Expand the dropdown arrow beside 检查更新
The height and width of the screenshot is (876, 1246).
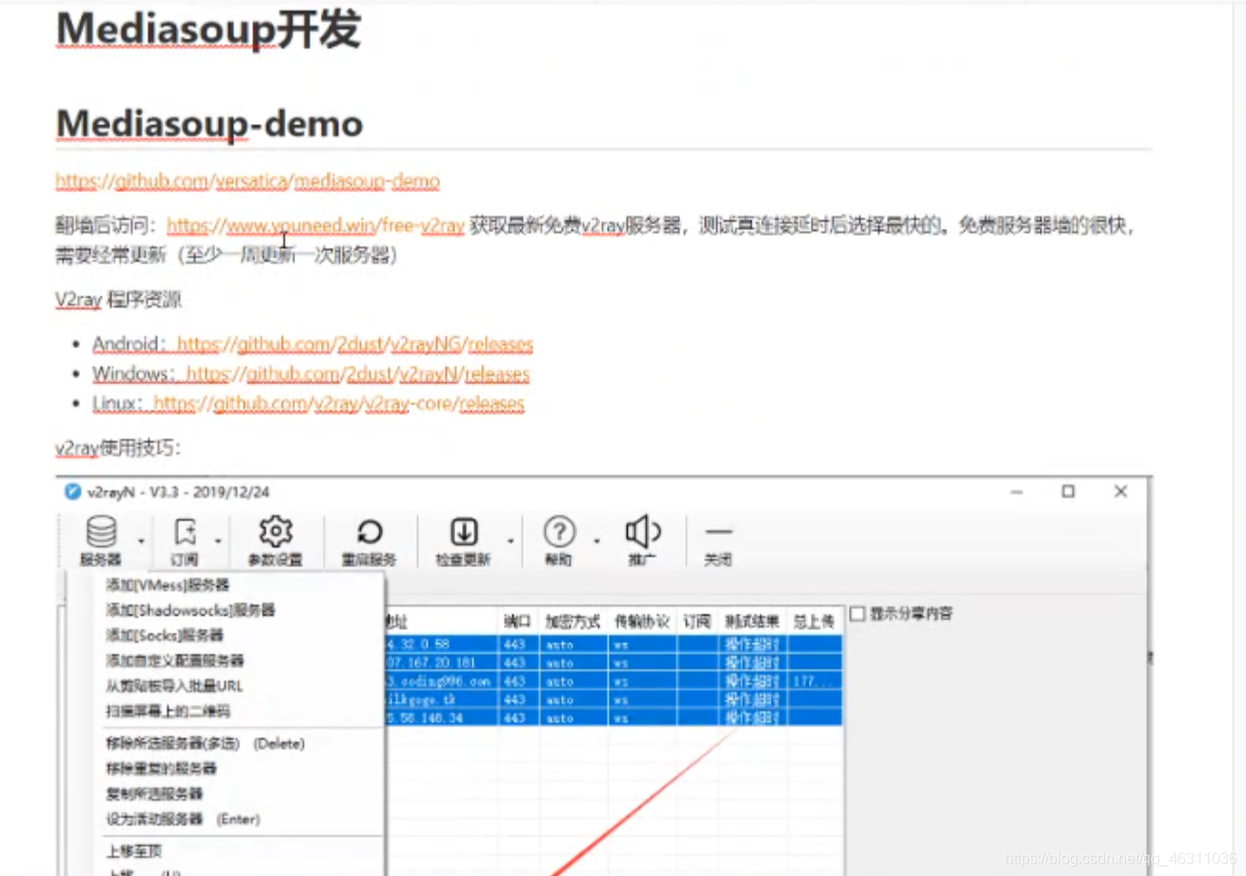(x=510, y=541)
